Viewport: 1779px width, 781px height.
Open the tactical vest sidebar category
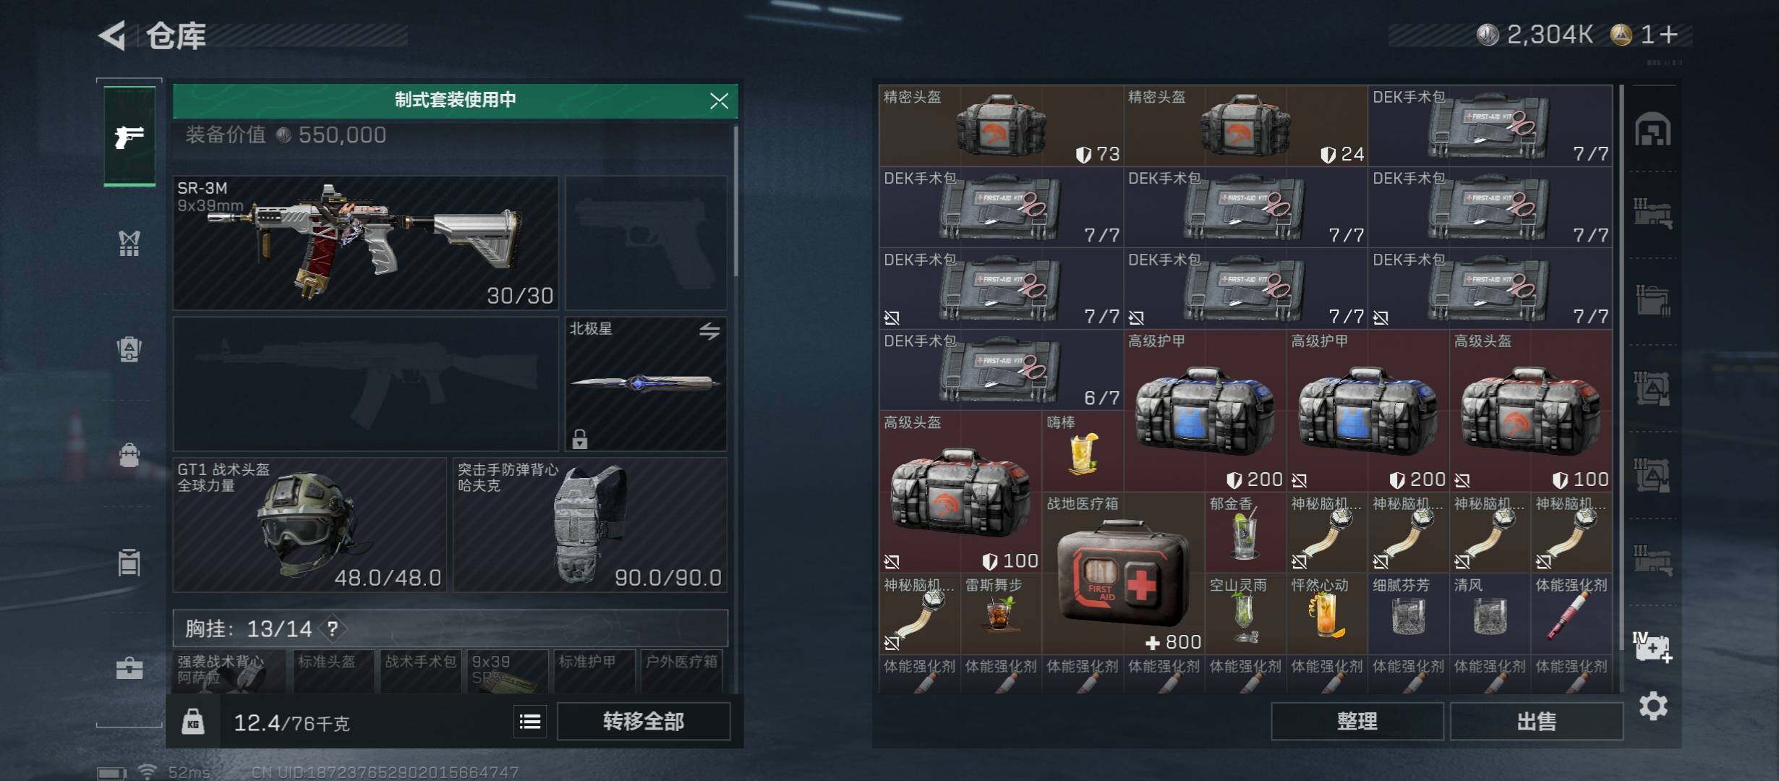[129, 244]
